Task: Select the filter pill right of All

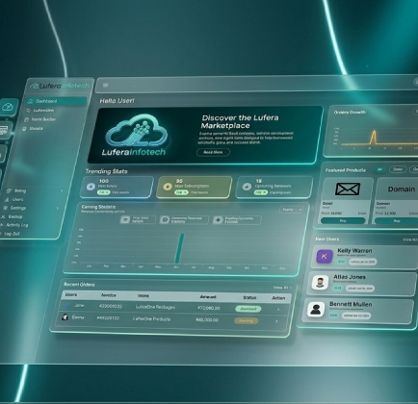Action: pyautogui.click(x=398, y=169)
